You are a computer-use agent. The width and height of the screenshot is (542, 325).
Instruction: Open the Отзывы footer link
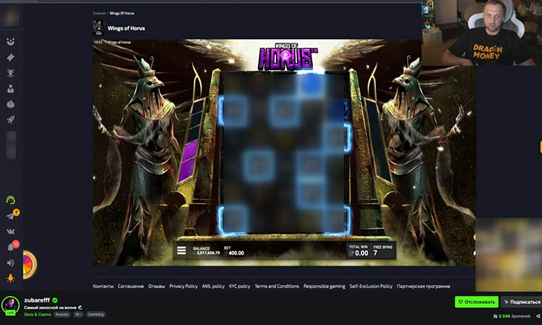coord(156,286)
